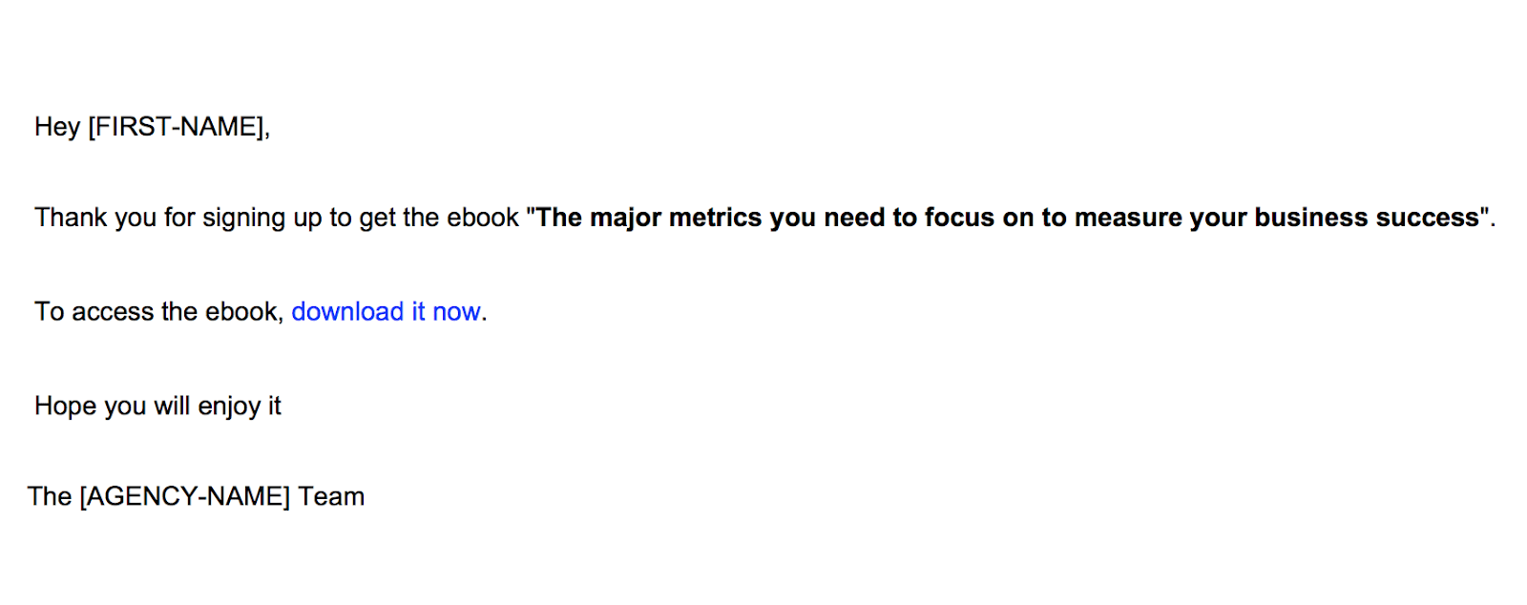
Task: Click 'The' at start of signature line
Action: click(50, 497)
